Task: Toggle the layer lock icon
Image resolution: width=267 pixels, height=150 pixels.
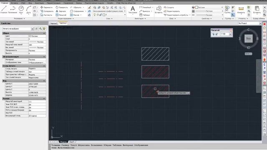Action: pyautogui.click(x=101, y=15)
